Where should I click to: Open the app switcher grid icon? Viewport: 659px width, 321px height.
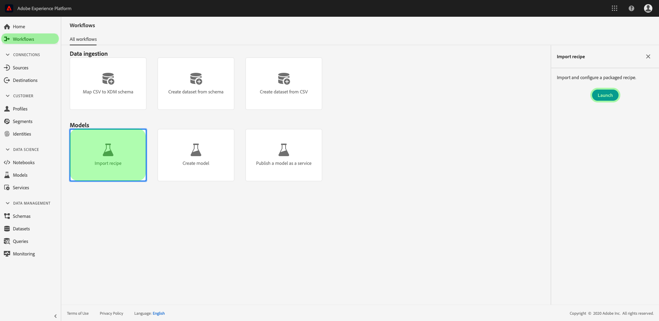tap(614, 8)
